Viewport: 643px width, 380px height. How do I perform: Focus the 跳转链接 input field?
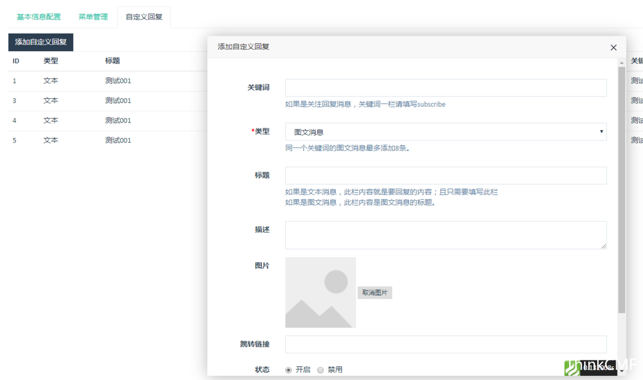pyautogui.click(x=446, y=344)
